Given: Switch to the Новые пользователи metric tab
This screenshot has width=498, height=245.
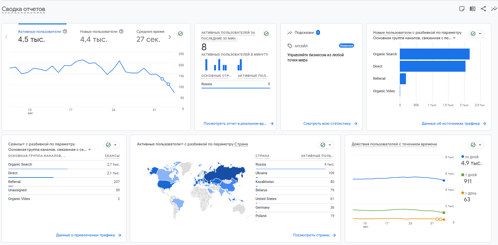Looking at the screenshot, I should 102,36.
